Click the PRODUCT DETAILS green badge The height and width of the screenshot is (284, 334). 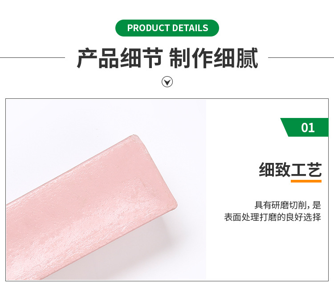pyautogui.click(x=167, y=28)
